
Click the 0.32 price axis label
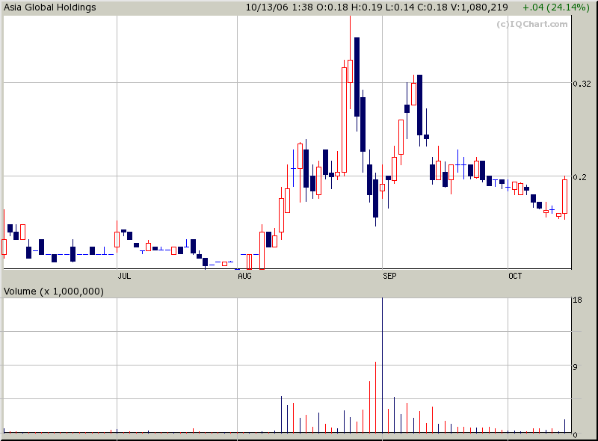pos(582,84)
